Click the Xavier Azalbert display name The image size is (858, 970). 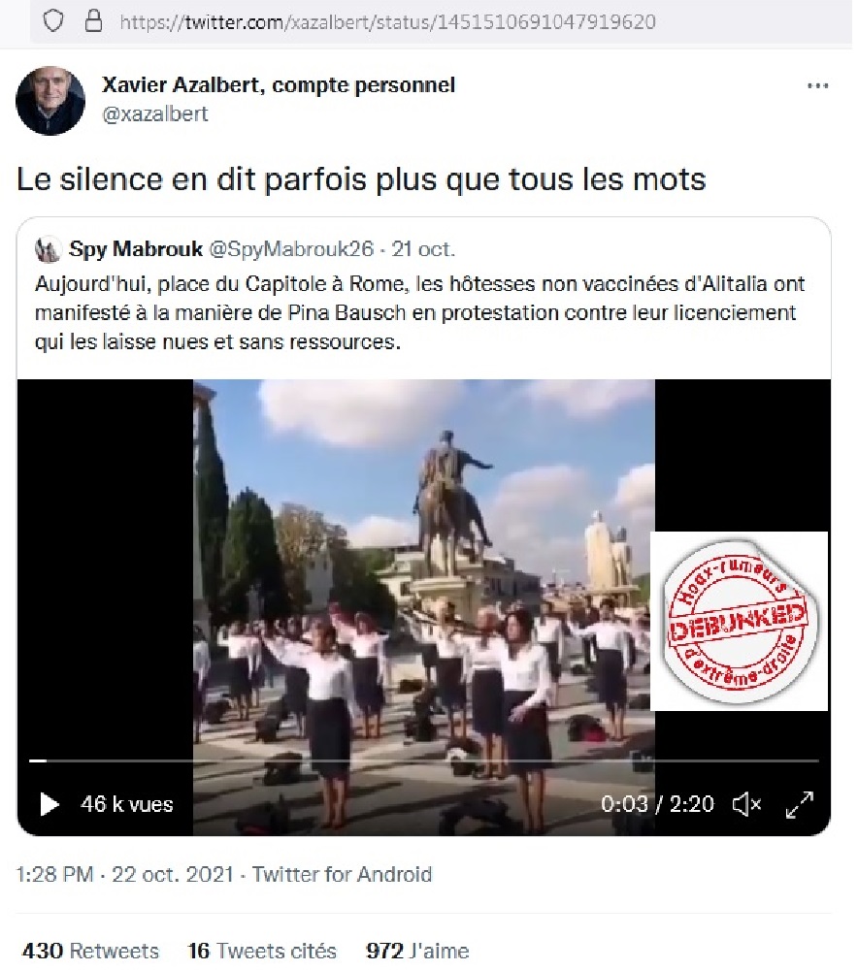coord(278,84)
